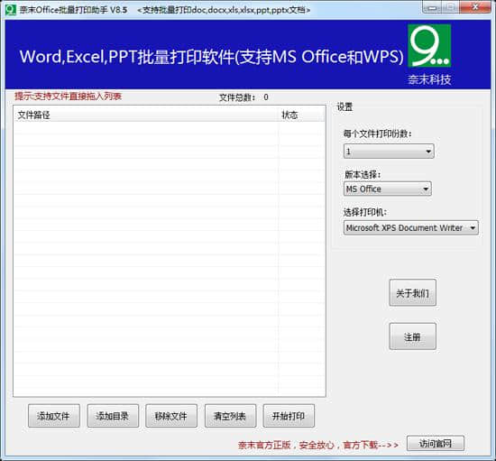Start printing with the 开始打印 button
This screenshot has height=461, width=496.
pos(289,416)
